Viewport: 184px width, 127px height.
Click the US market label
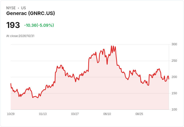[23, 8]
